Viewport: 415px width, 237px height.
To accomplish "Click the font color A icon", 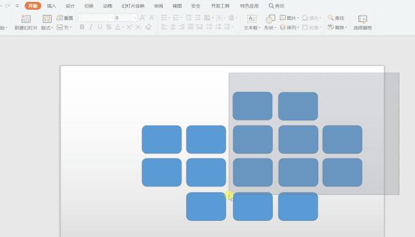I will [x=118, y=27].
